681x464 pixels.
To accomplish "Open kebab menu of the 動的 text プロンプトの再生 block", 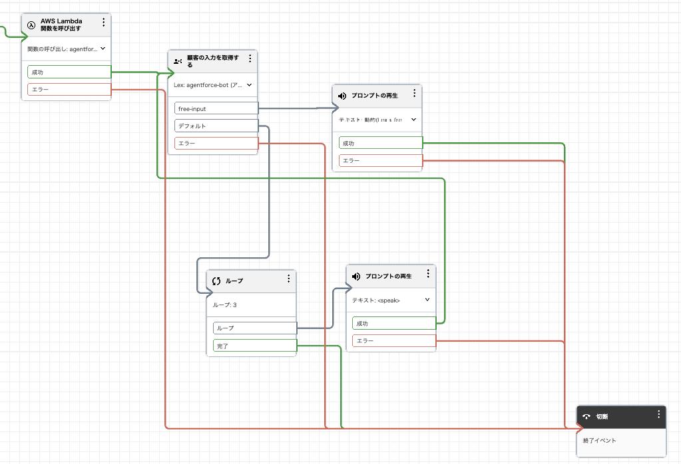I will (414, 93).
